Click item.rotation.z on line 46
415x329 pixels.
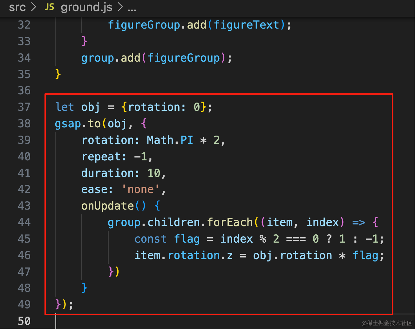pos(184,255)
